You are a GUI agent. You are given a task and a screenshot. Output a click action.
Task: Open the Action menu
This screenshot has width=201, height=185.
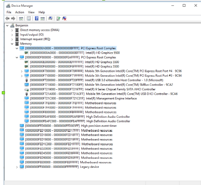[x=19, y=12]
